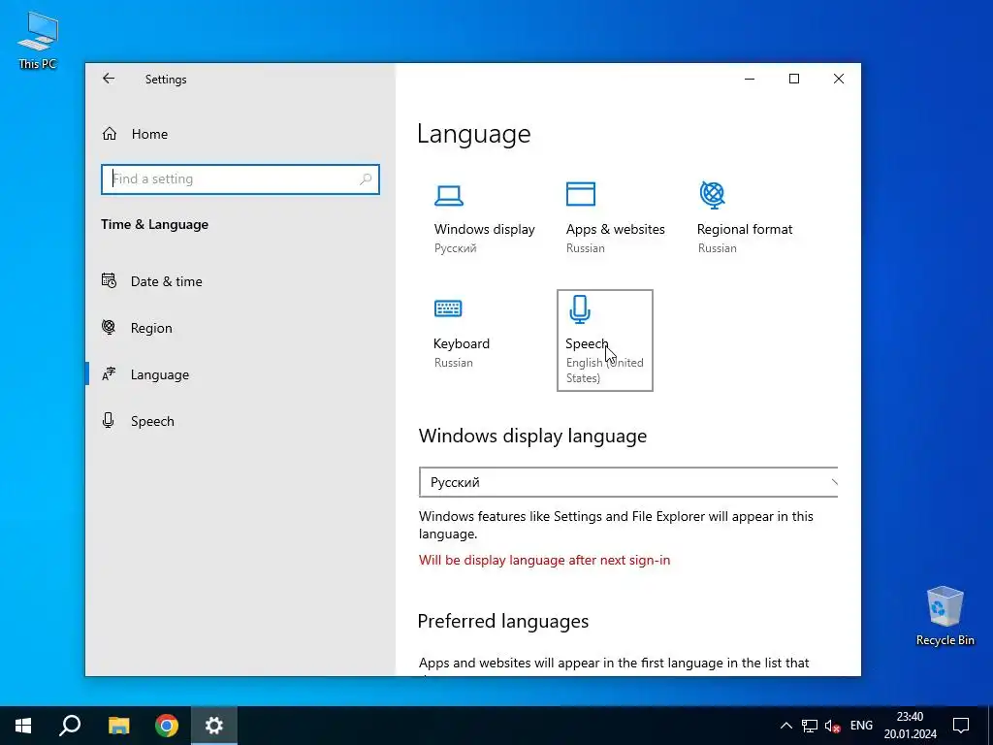Click the Speech microphone sidebar icon
Viewport: 993px width, 745px height.
click(109, 420)
